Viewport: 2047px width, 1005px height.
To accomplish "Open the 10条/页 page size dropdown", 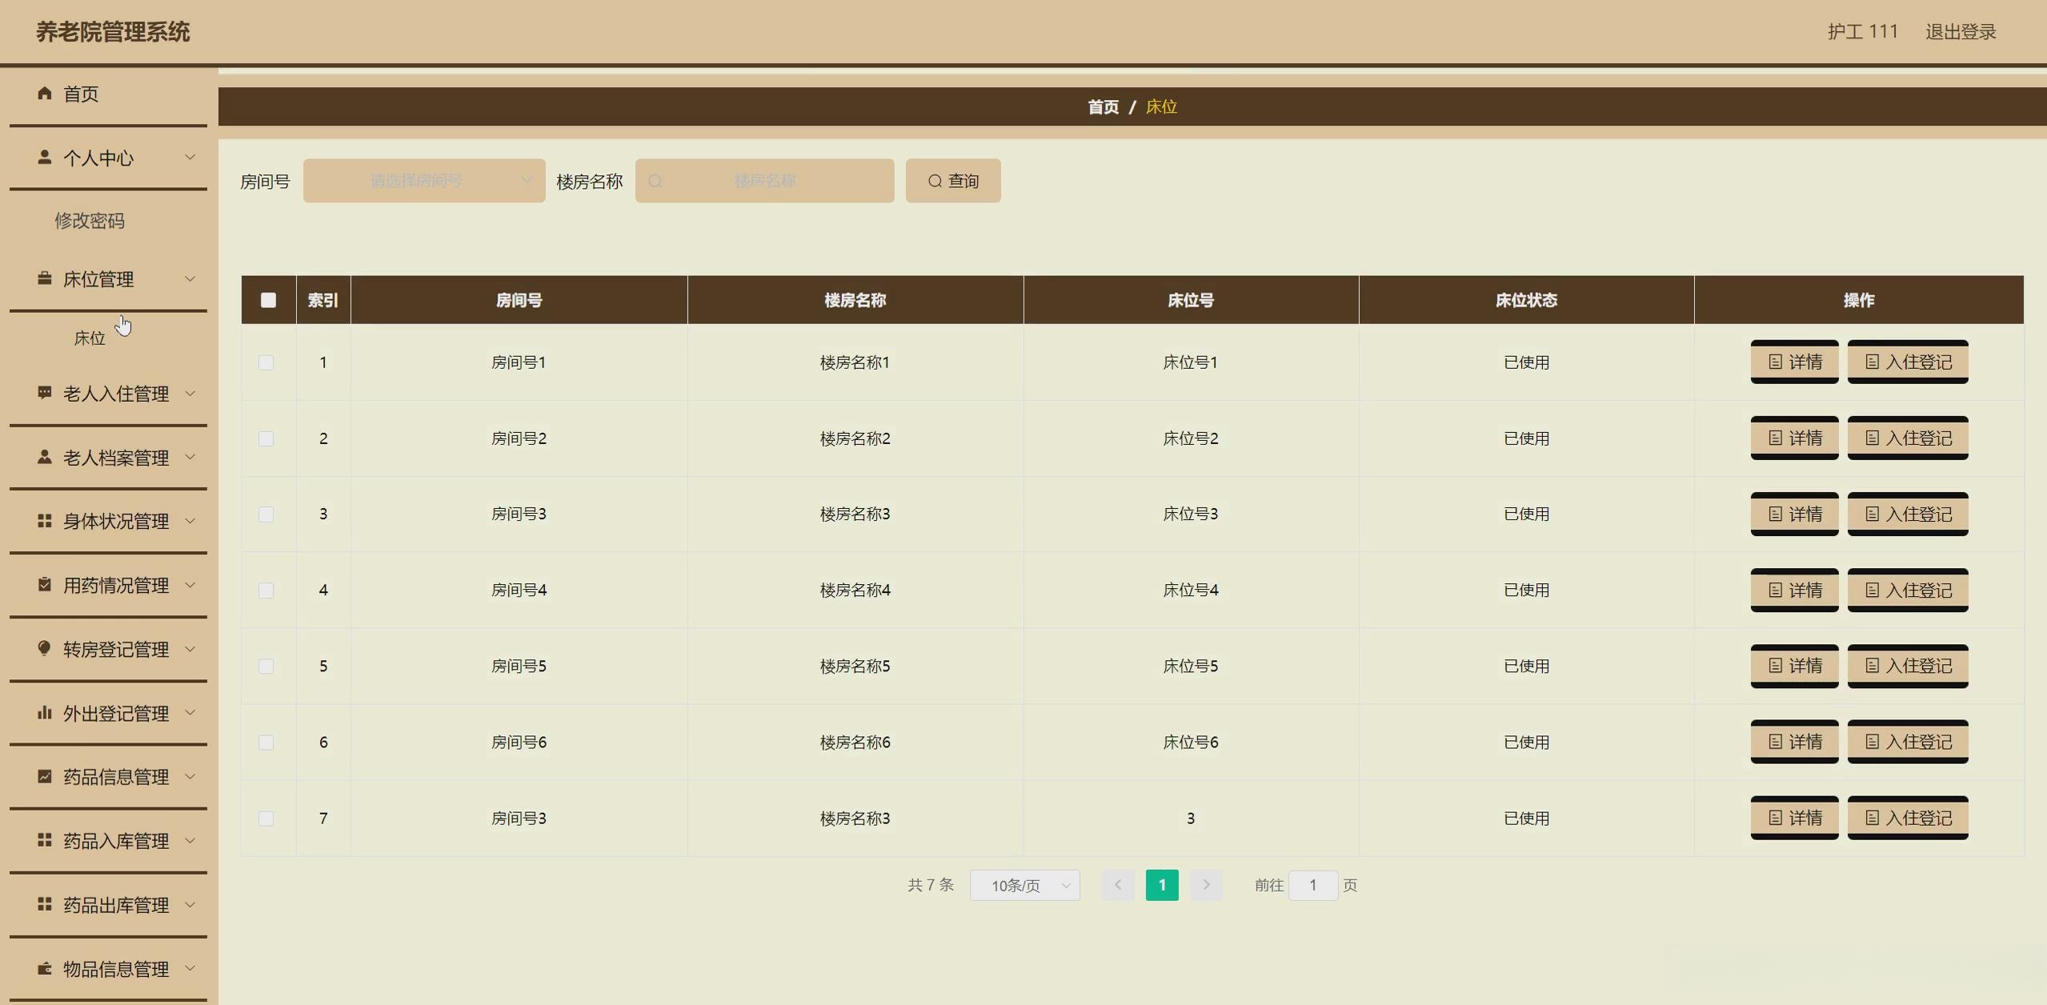I will [x=1024, y=885].
